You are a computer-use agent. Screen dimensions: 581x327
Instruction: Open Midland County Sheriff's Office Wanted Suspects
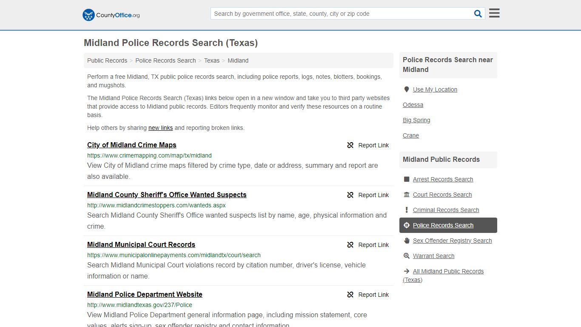click(167, 195)
